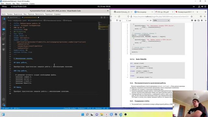
Task: Click the errors and warnings status bar indicator
Action: [17, 108]
